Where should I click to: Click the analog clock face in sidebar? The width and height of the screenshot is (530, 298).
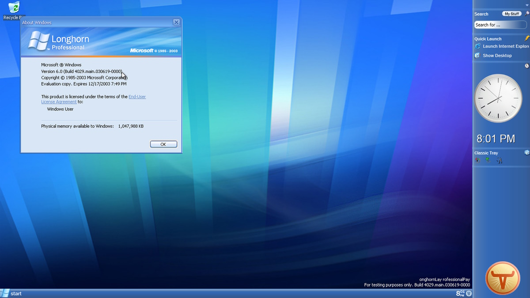[498, 98]
